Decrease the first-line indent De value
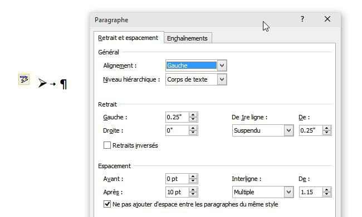The height and width of the screenshot is (217, 362). pos(327,133)
